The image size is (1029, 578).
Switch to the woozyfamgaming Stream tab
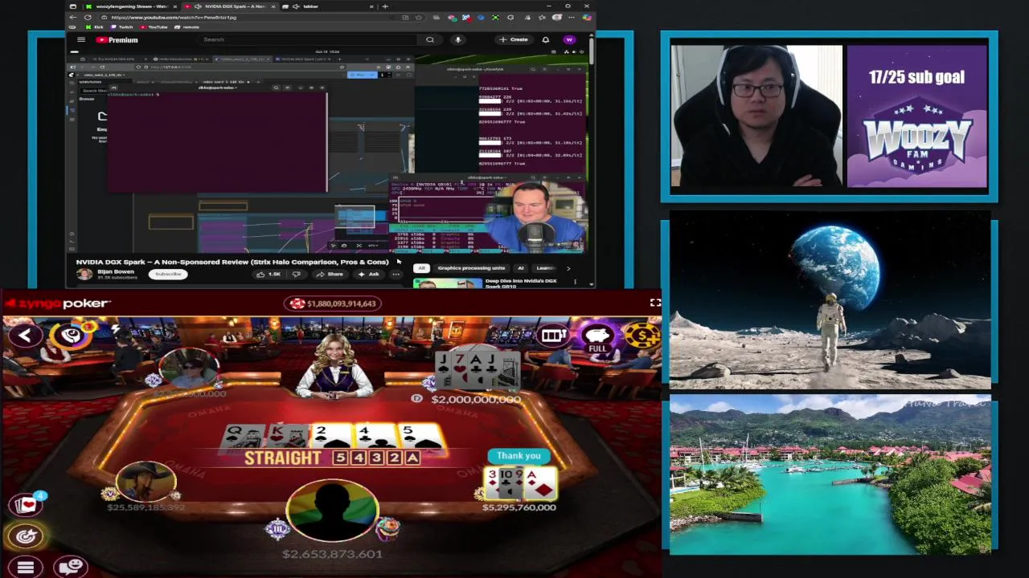(x=131, y=6)
